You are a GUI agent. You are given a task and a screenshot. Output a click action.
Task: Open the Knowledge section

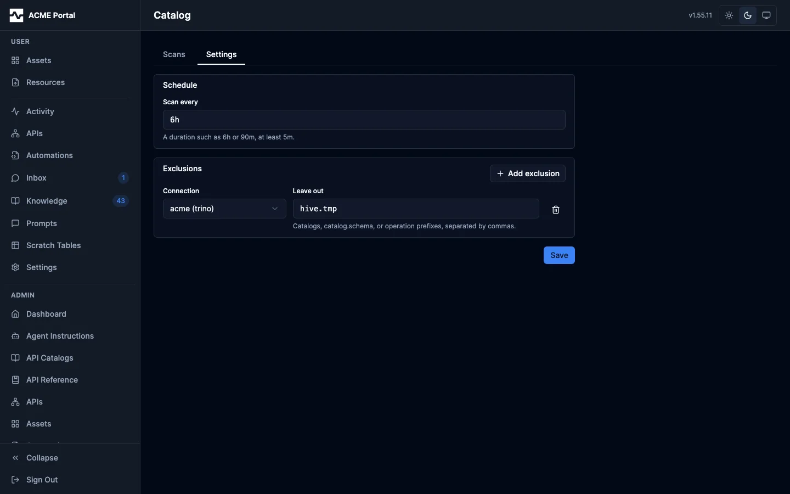(70, 201)
